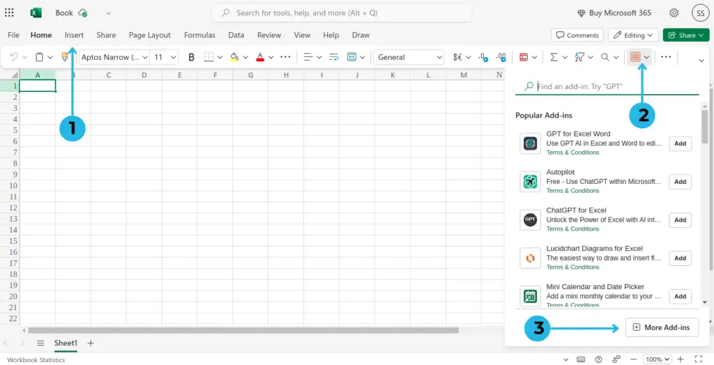Open the SS account avatar
Viewport: 714px width, 365px height.
[700, 13]
